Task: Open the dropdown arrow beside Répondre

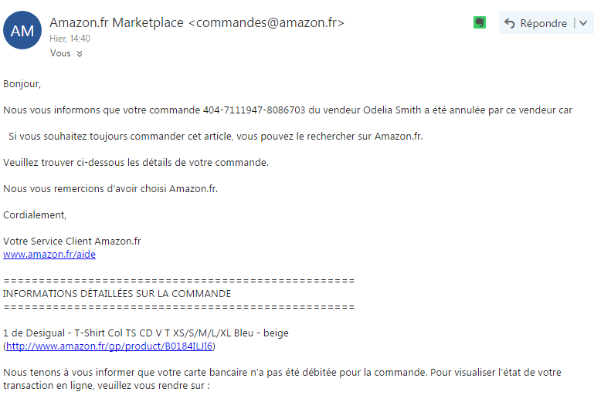Action: [582, 23]
